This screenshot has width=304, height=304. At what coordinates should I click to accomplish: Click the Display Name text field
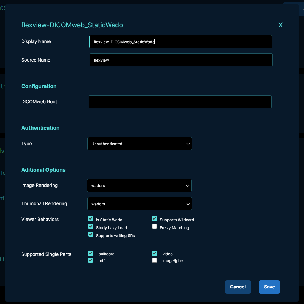pyautogui.click(x=181, y=42)
